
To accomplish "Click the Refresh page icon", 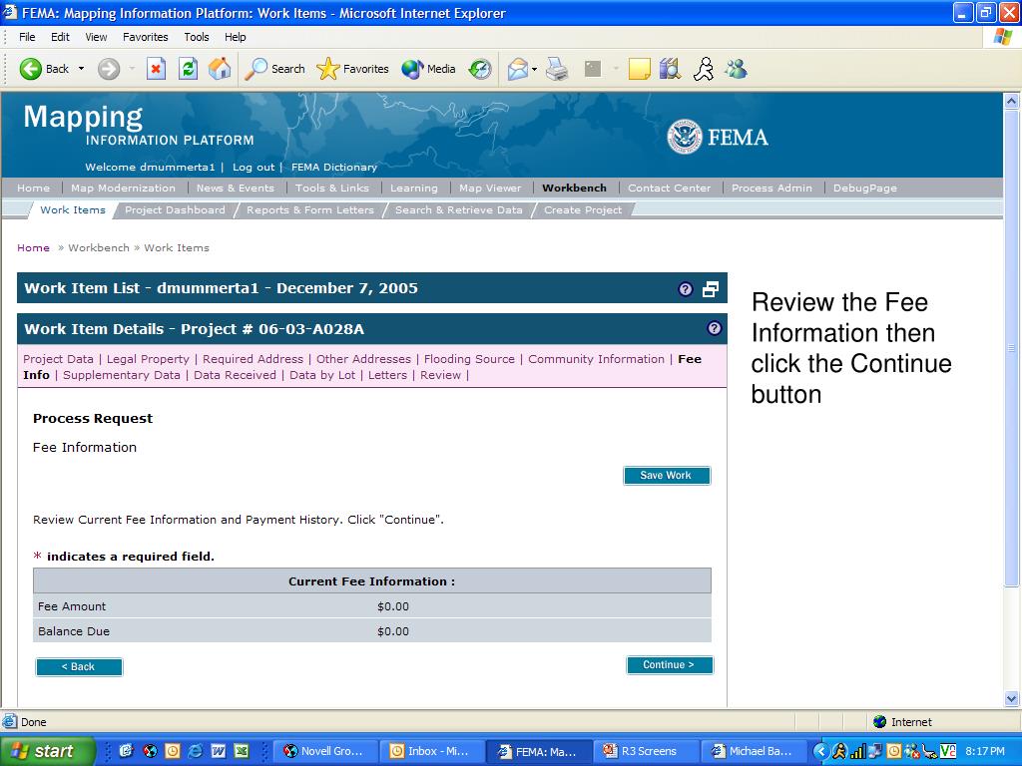I will [x=188, y=69].
